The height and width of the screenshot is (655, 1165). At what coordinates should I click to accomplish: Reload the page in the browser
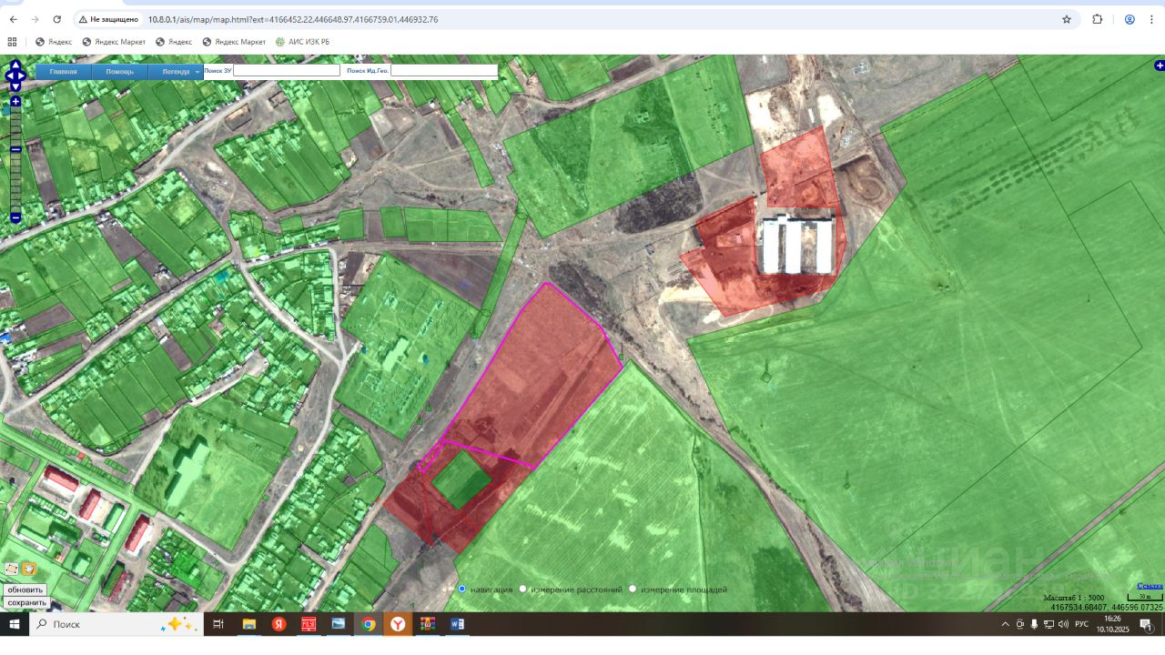57,19
